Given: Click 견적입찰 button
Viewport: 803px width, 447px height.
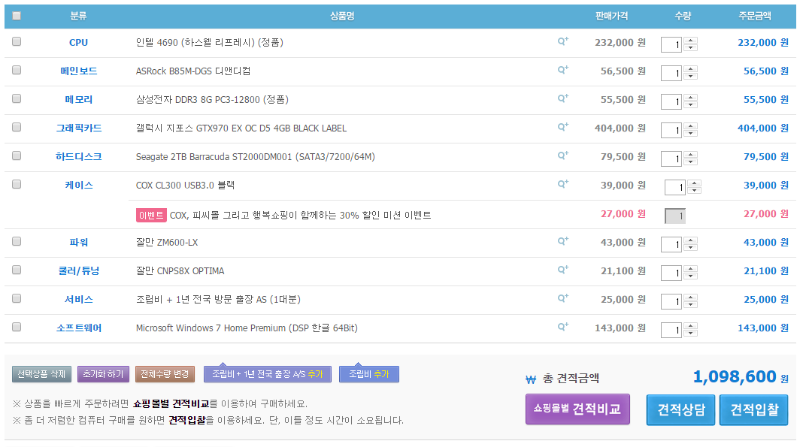Looking at the screenshot, I should (x=754, y=409).
